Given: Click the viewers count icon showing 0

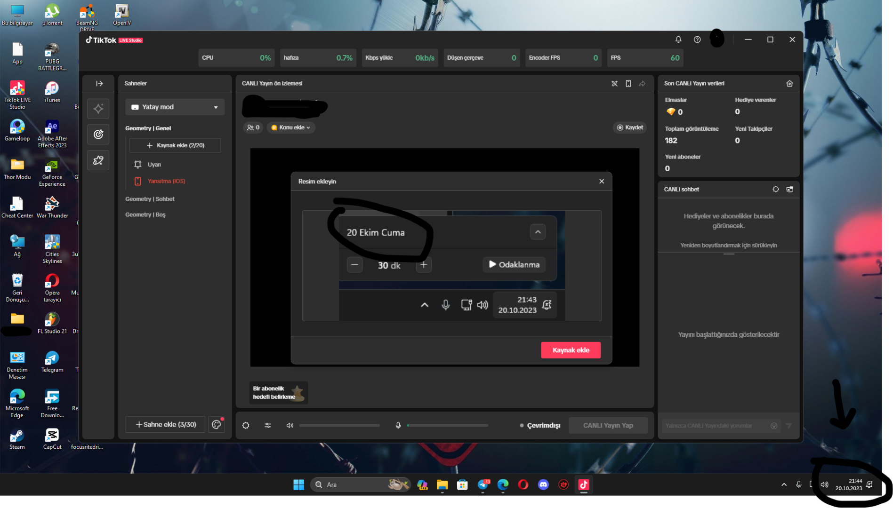Looking at the screenshot, I should [x=253, y=127].
